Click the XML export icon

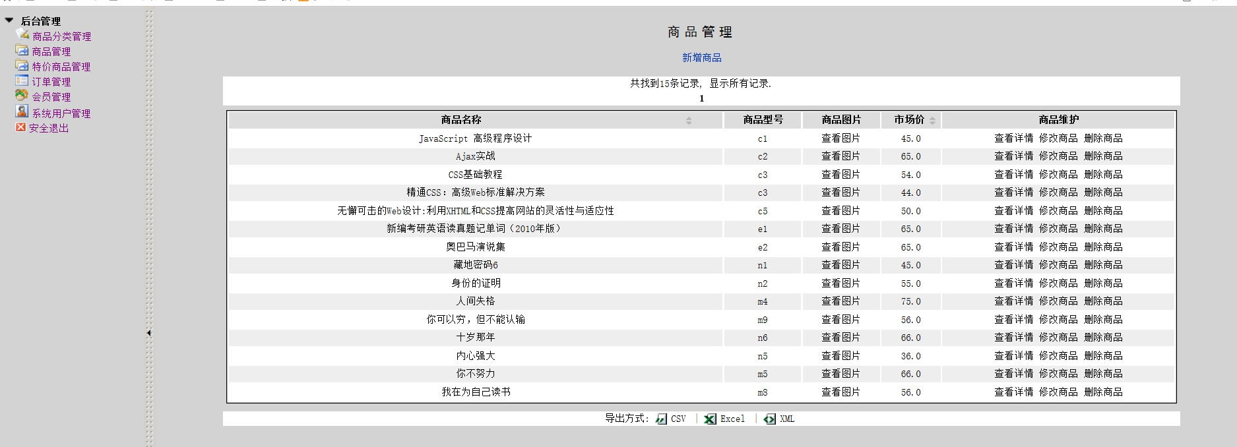(x=769, y=419)
